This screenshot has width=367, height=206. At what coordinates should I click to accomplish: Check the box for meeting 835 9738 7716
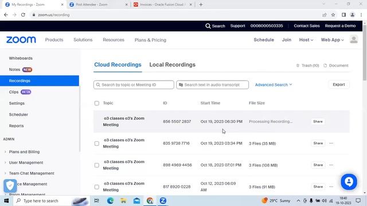tap(97, 144)
